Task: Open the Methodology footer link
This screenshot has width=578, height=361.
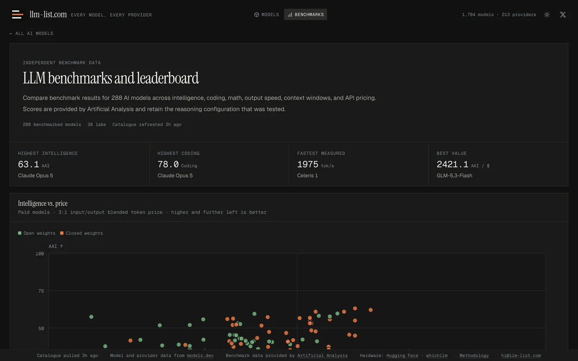Action: coord(474,355)
